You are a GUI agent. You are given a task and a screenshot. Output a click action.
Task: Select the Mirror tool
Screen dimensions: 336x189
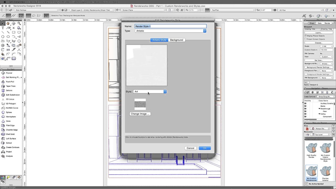(x=8, y=50)
